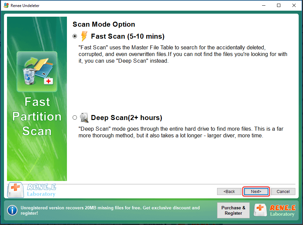Open the RENE.E Laboratory logo beside Purchase button
The width and height of the screenshot is (303, 225).
(274, 210)
